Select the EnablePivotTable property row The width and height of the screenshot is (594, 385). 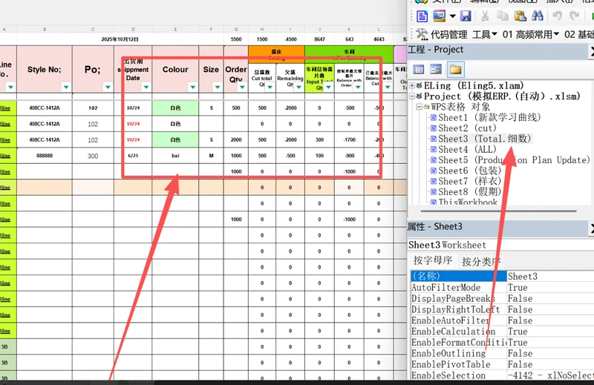503,364
